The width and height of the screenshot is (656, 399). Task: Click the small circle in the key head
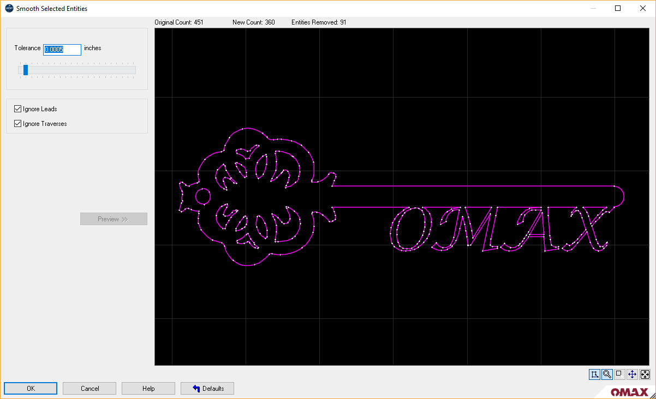(202, 195)
